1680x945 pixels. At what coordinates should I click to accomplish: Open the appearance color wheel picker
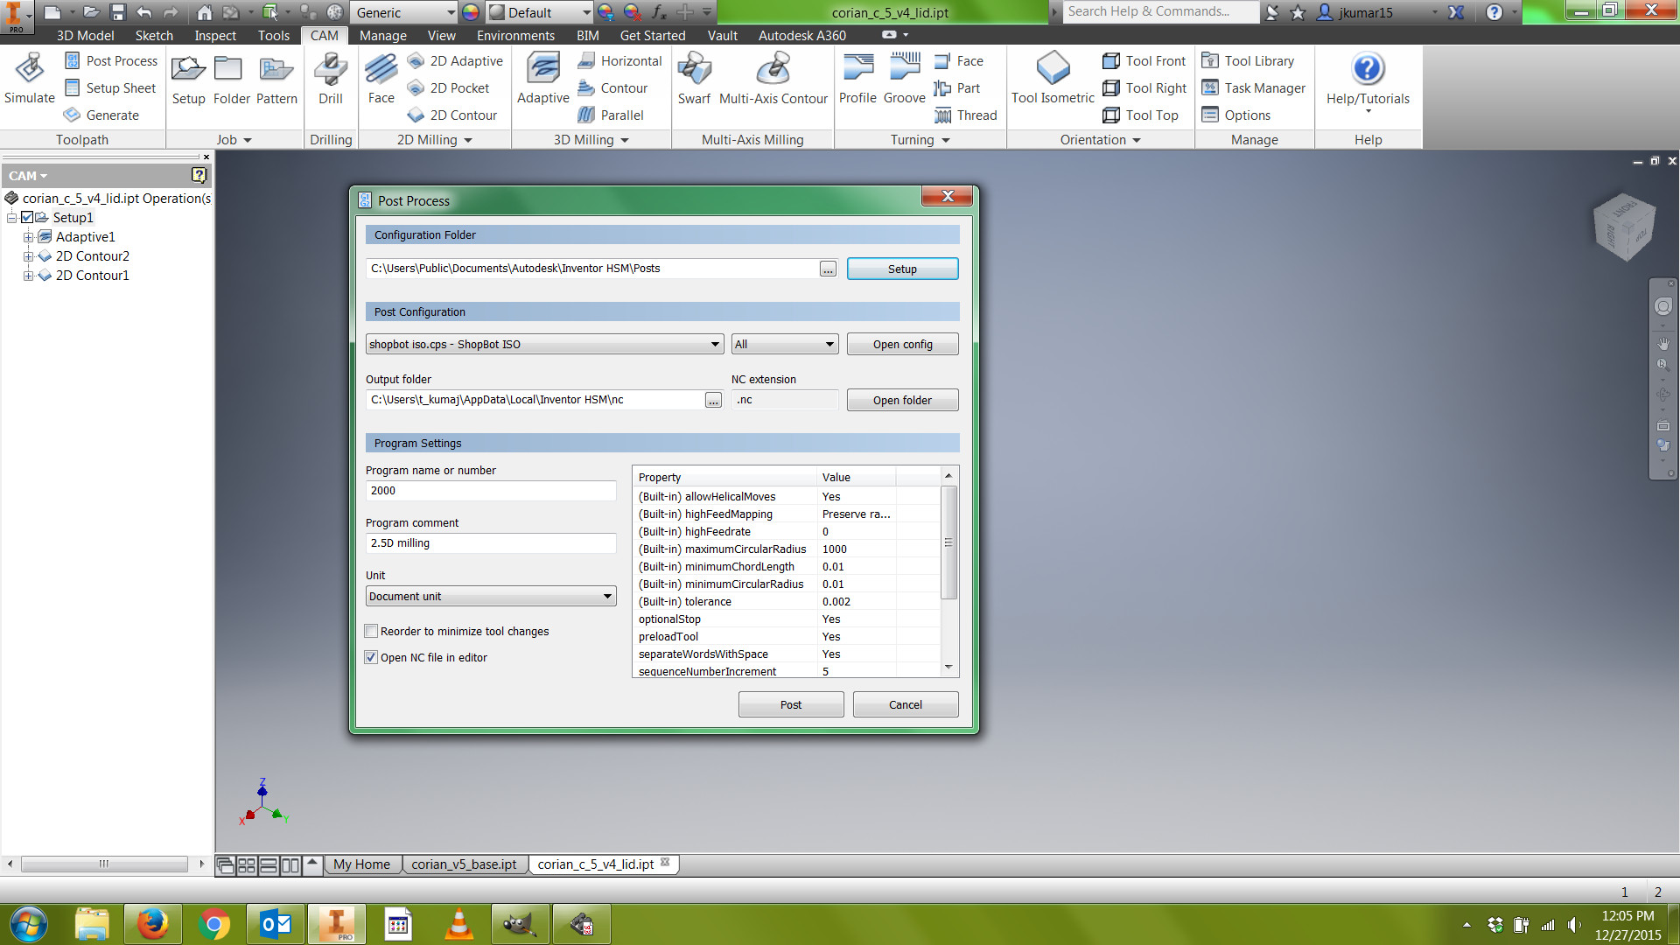(471, 12)
